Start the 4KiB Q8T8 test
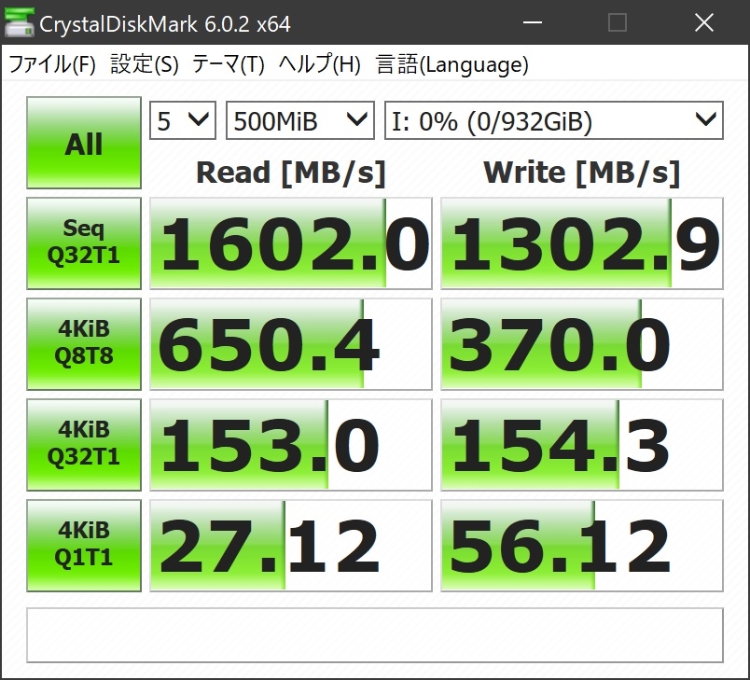750x680 pixels. pos(84,344)
